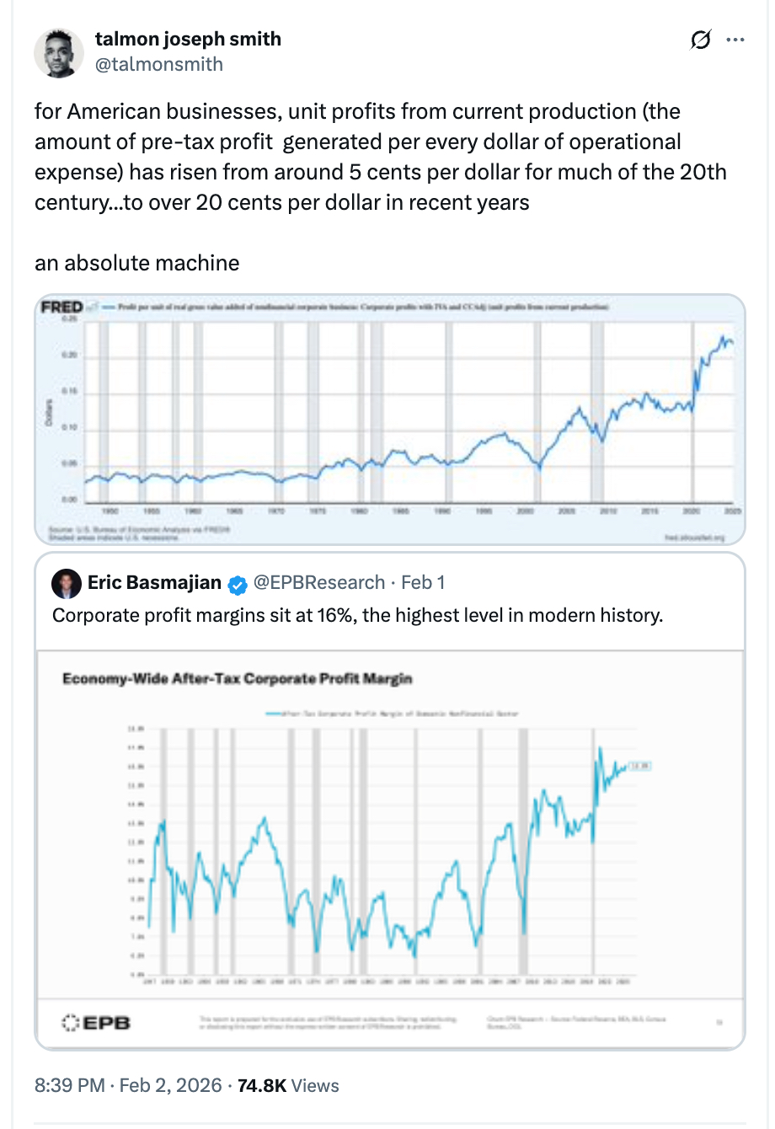Click the "Feb 1" date on the quoted tweet
The width and height of the screenshot is (775, 1129).
point(423,583)
